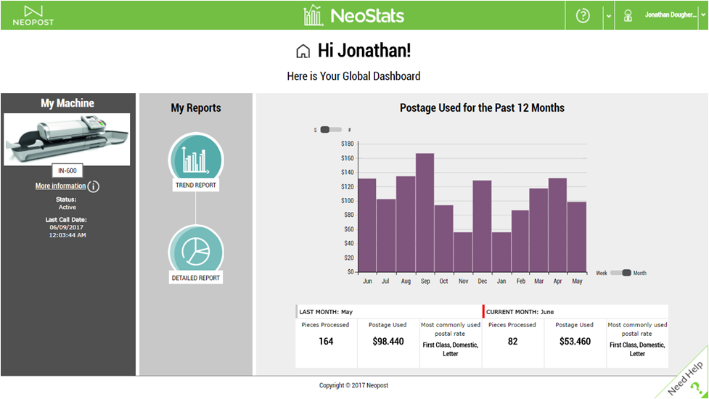Click the Neopost logo
The image size is (709, 399).
click(33, 15)
